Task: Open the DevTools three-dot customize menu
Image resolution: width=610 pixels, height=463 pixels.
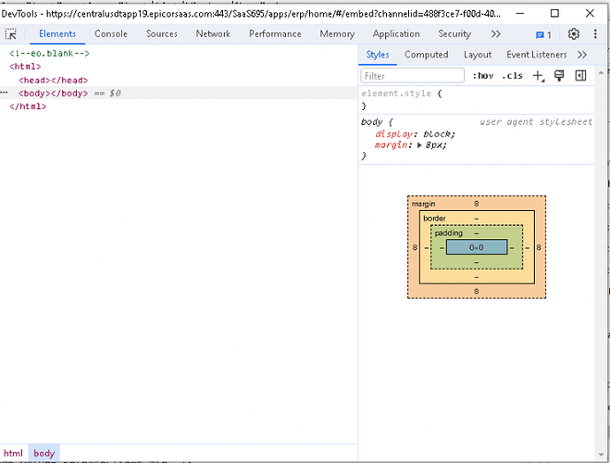Action: pyautogui.click(x=596, y=34)
